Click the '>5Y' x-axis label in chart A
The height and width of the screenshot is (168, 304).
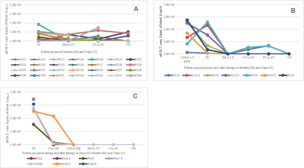(128, 45)
